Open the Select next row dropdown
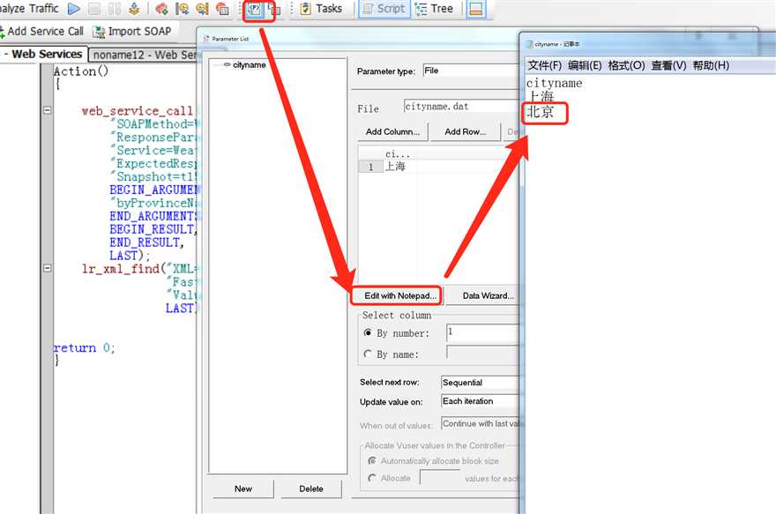This screenshot has height=514, width=776. click(480, 383)
